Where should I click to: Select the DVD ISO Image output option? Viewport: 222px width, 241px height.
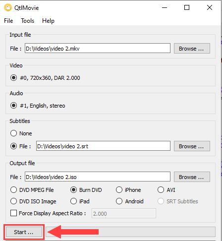point(33,201)
